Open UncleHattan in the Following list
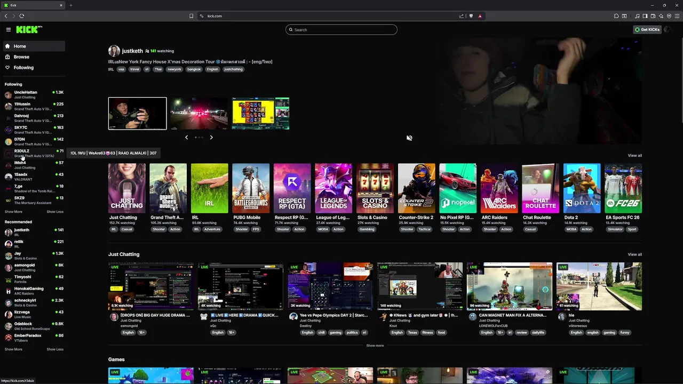The image size is (683, 384). pos(34,94)
